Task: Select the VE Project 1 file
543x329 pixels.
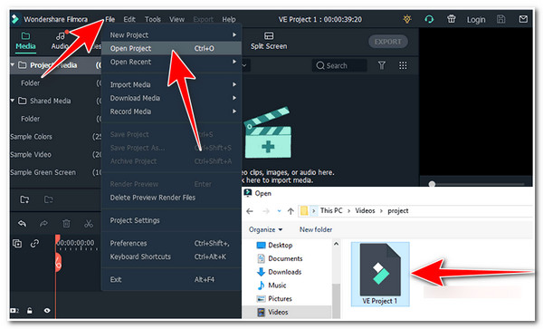Action: [380, 275]
